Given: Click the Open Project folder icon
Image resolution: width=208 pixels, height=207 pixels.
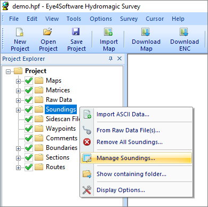Looking at the screenshot, I should pyautogui.click(x=47, y=31).
